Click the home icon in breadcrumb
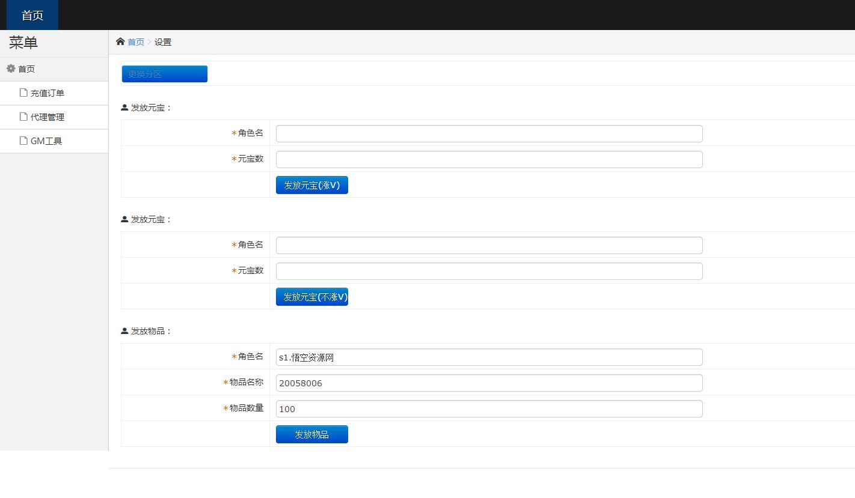Viewport: 855px width, 498px height. point(120,41)
